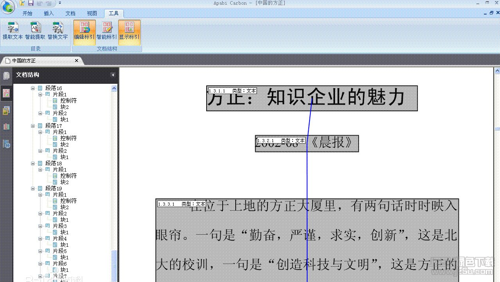Click the open folder icon in quick access bar
This screenshot has height=282, width=500.
pyautogui.click(x=22, y=3)
